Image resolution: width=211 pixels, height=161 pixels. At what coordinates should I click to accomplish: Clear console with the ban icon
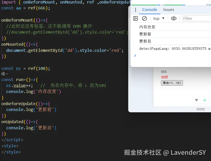(144, 18)
